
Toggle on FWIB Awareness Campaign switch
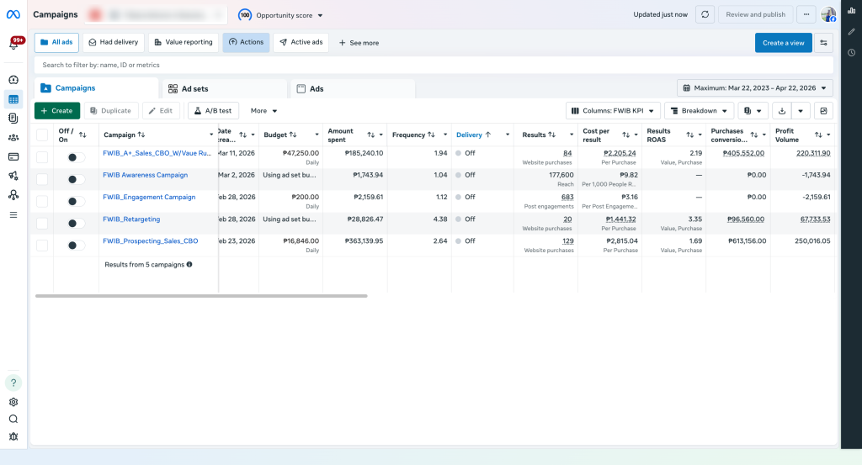tap(76, 179)
